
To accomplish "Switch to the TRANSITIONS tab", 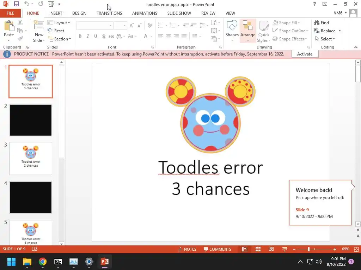I will point(109,13).
